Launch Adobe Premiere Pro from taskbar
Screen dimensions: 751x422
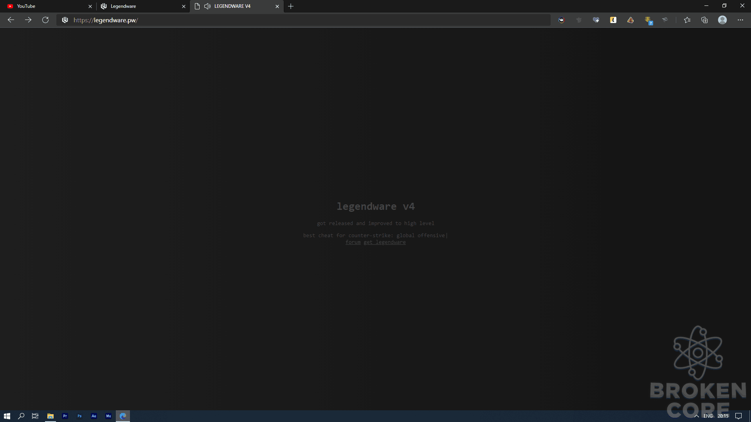point(65,416)
